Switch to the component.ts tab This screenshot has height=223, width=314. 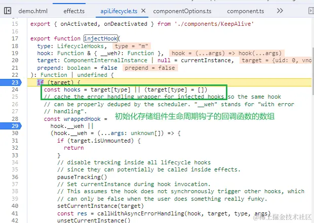click(246, 11)
